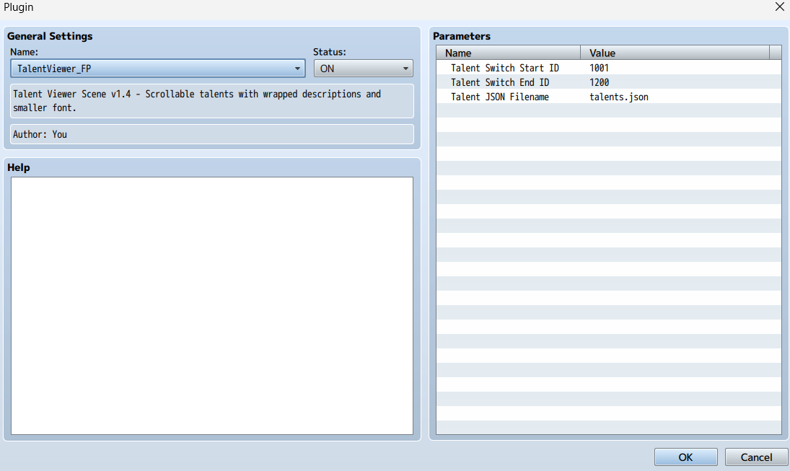Select the Talent JSON Filename parameter
Screen dimensions: 790x471
pos(500,97)
